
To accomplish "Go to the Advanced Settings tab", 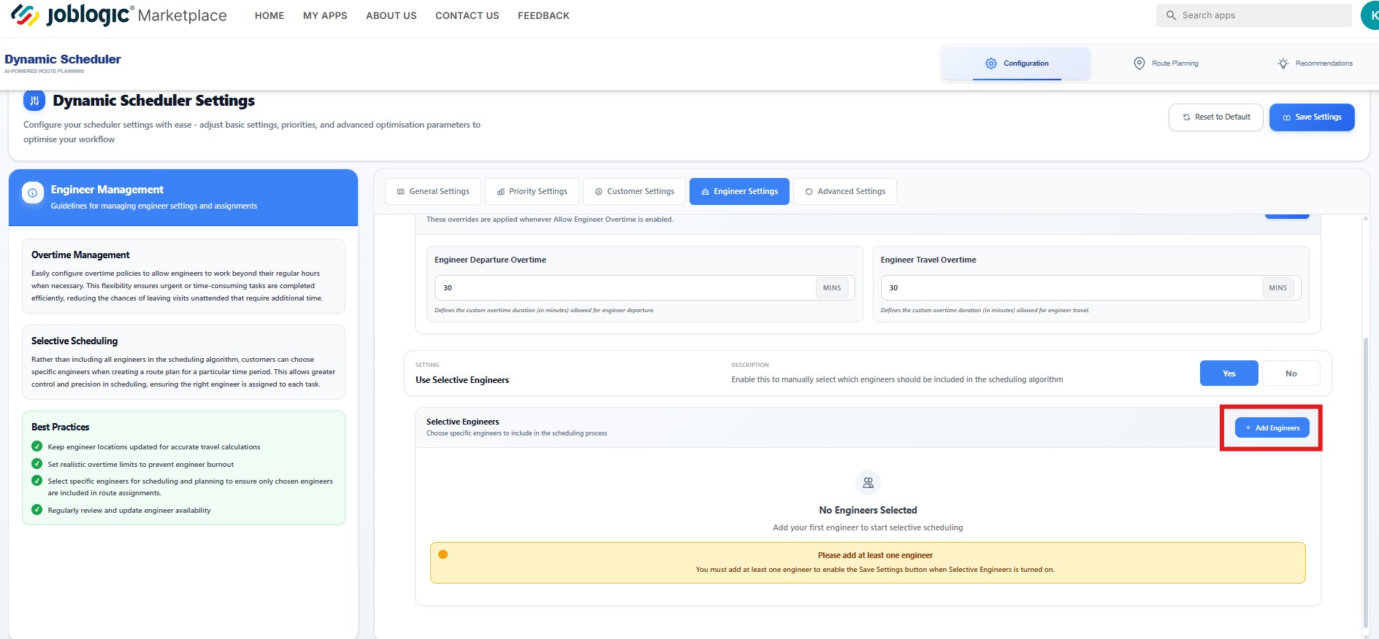I will click(x=845, y=192).
